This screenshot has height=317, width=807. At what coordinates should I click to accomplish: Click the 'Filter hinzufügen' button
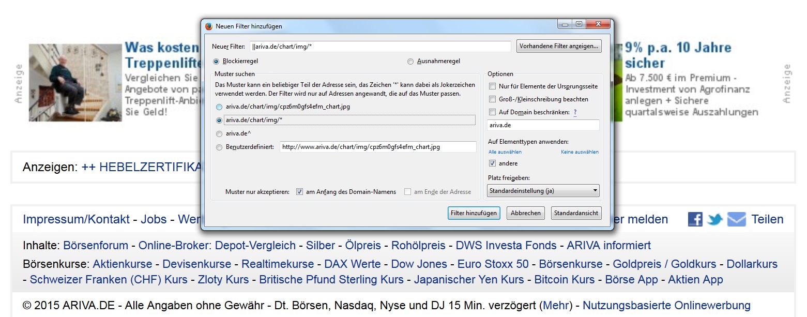tap(474, 213)
